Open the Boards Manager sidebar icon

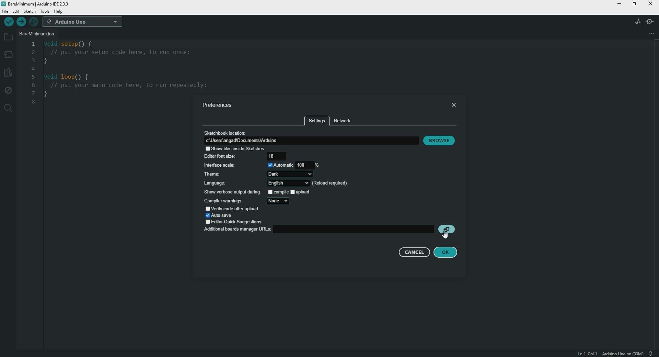8,55
